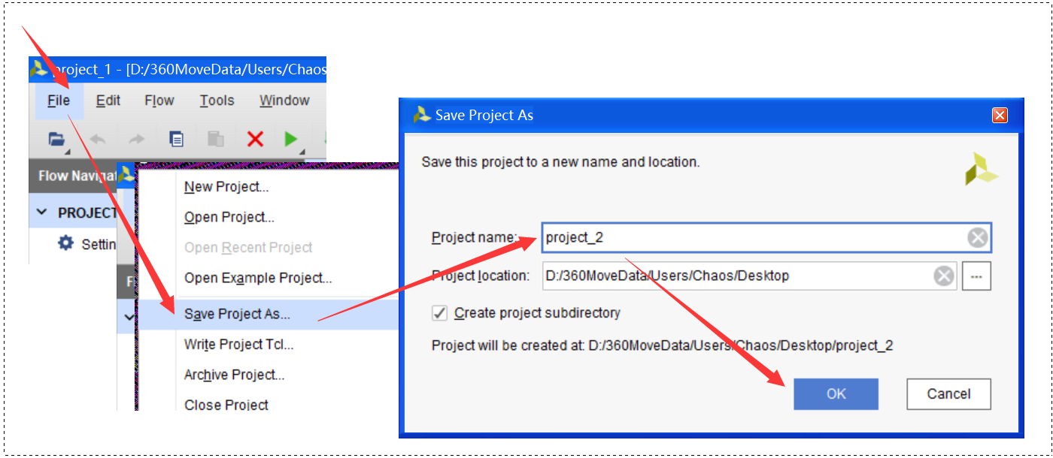Click the Flow Navigator panel header
The height and width of the screenshot is (458, 1053).
[x=73, y=176]
